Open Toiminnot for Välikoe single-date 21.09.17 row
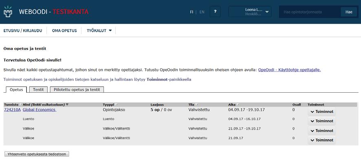Screen dimensions: 361x163 [321, 140]
